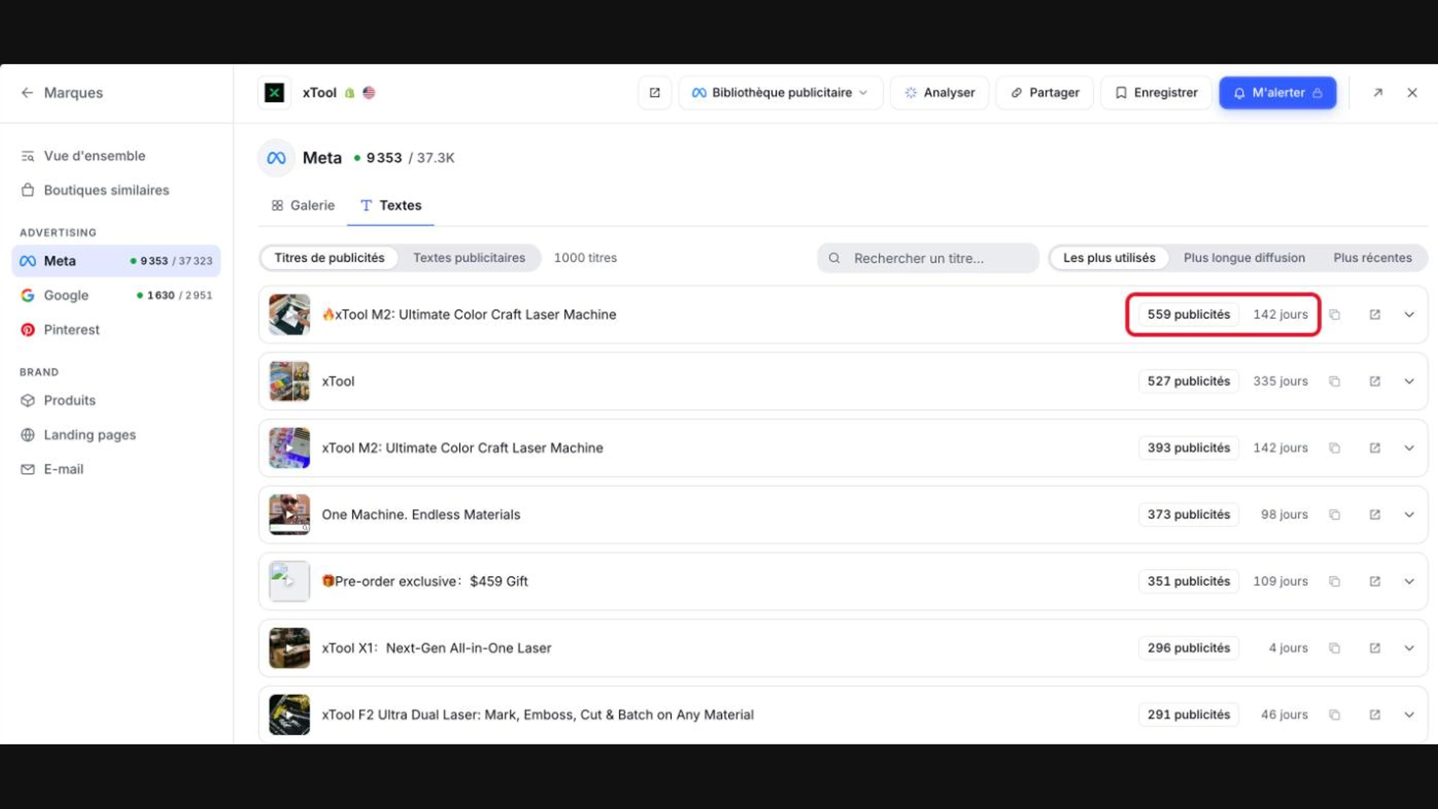Viewport: 1438px width, 809px height.
Task: Click the 373 publicités badge
Action: coord(1189,515)
